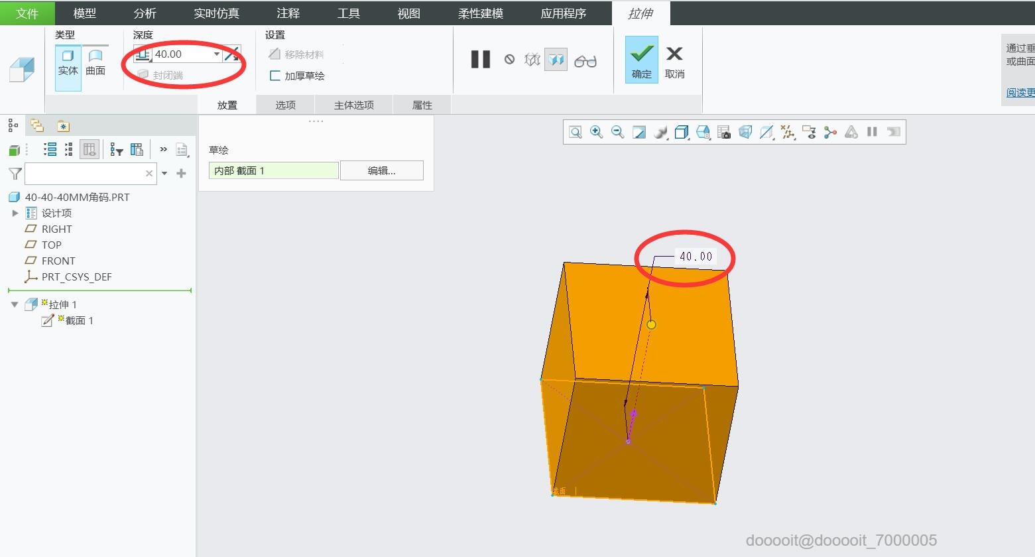Click the plus add filter icon
This screenshot has height=557, width=1035.
click(181, 173)
